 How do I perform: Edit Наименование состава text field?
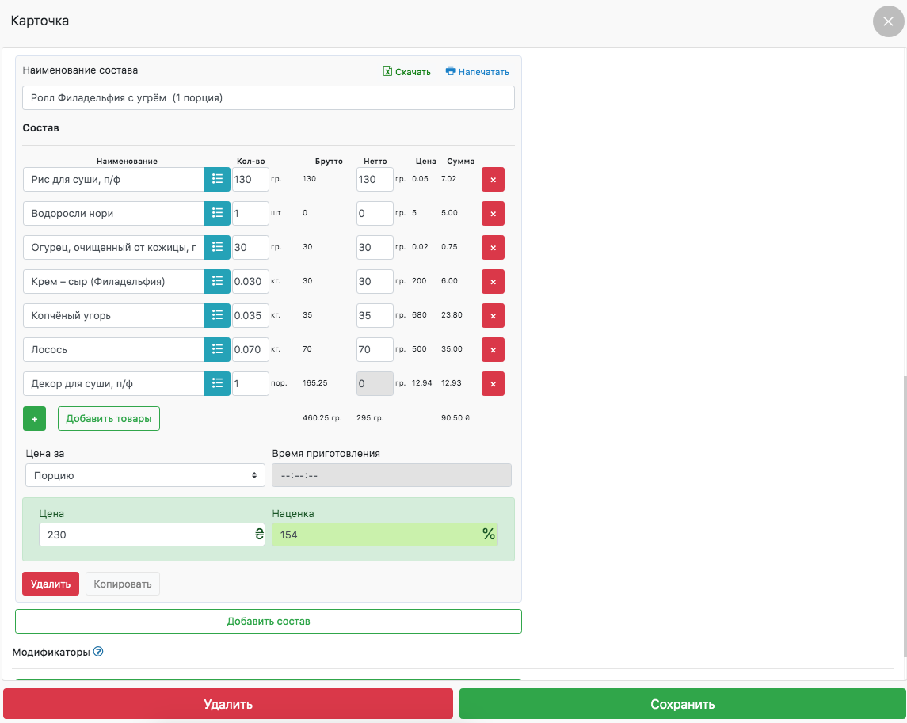pos(269,98)
